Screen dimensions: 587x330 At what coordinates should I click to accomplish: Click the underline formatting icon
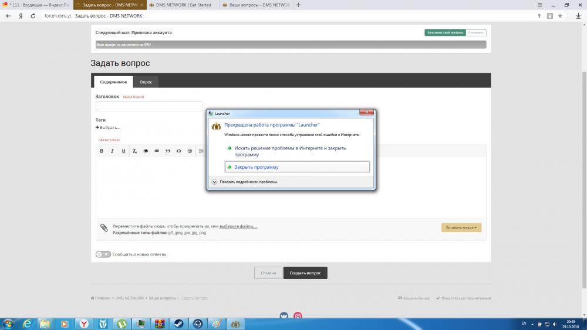pos(123,151)
